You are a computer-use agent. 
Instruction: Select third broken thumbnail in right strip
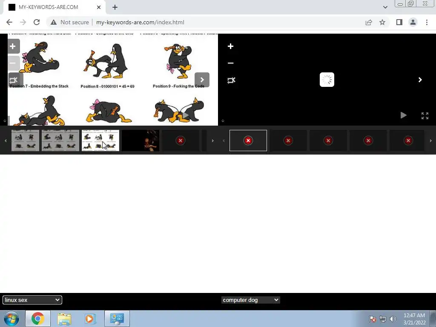point(328,141)
